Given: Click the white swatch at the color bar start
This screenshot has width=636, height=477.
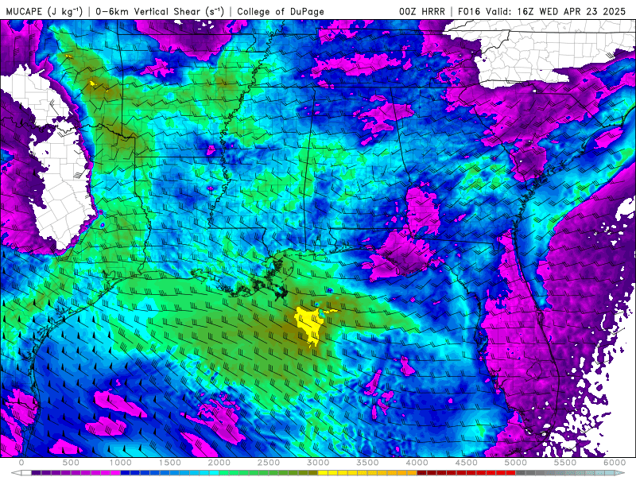Looking at the screenshot, I should [26, 472].
